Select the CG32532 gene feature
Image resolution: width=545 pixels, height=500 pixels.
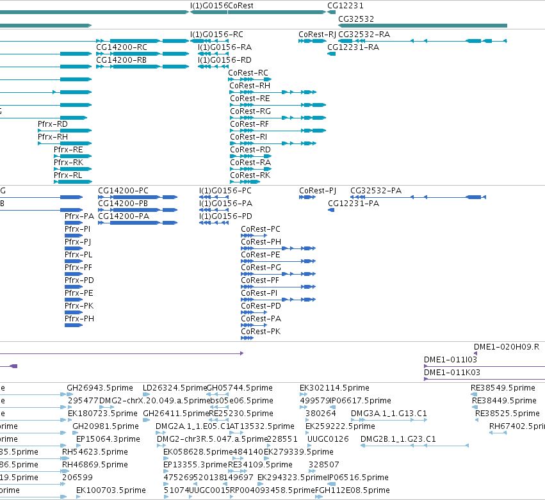coord(423,26)
